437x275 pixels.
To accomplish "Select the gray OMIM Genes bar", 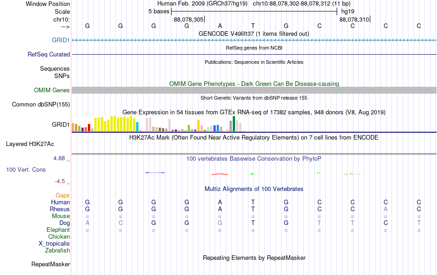I will pos(254,90).
